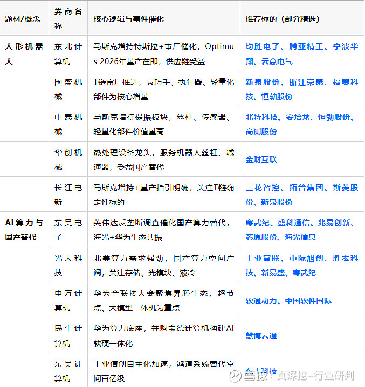Open the 金财互联 stock link

click(x=261, y=160)
